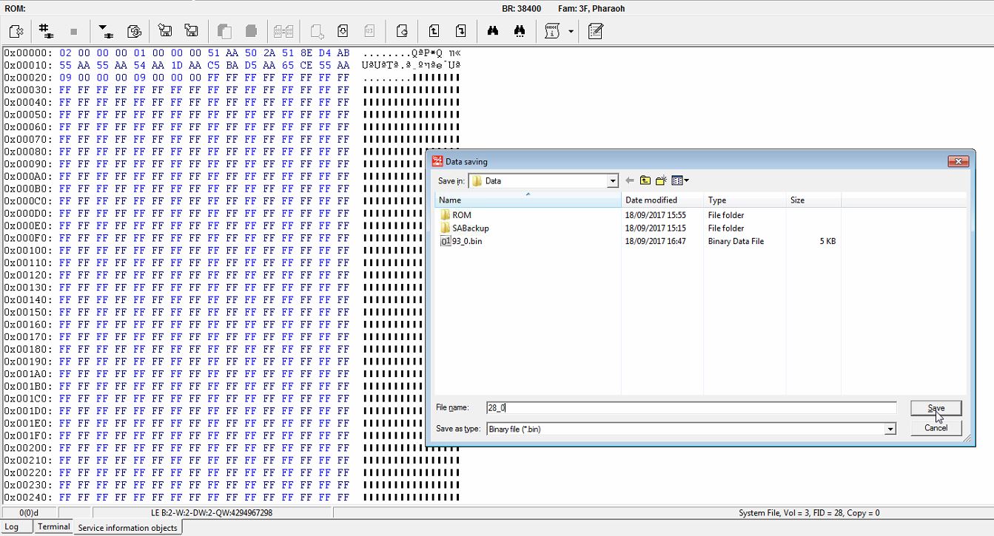The width and height of the screenshot is (994, 536).
Task: Click the '18/09/2017 16:47' date cell
Action: pyautogui.click(x=655, y=242)
